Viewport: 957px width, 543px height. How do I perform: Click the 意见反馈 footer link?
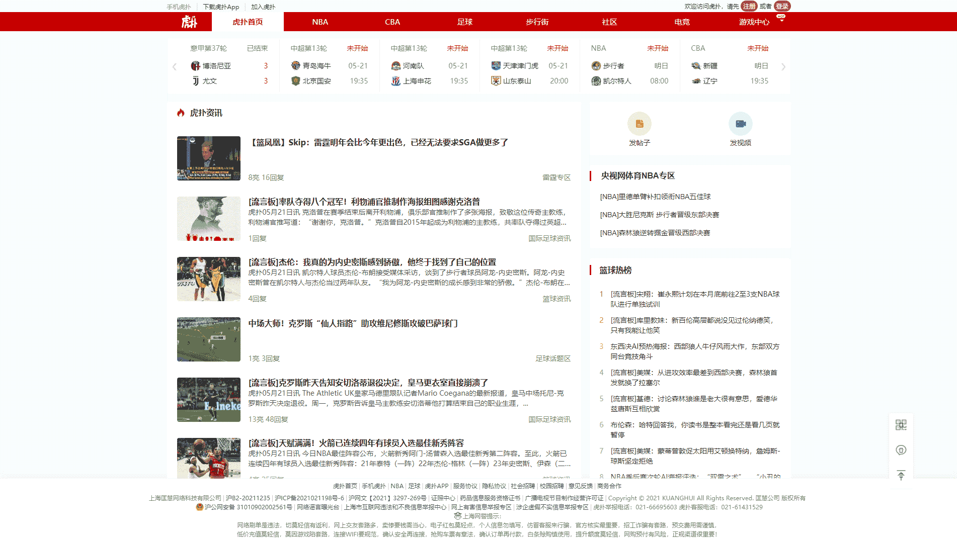[581, 486]
